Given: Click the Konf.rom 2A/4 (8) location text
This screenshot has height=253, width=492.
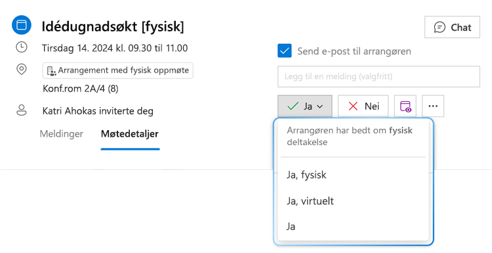Looking at the screenshot, I should coord(81,89).
